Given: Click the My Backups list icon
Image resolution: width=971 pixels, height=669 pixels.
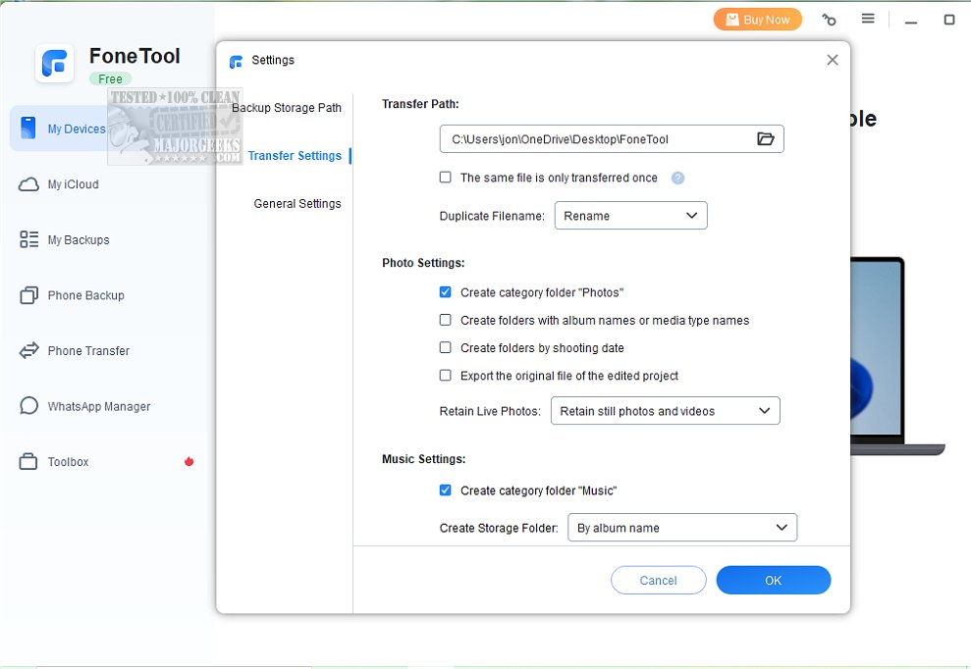Looking at the screenshot, I should coord(28,239).
